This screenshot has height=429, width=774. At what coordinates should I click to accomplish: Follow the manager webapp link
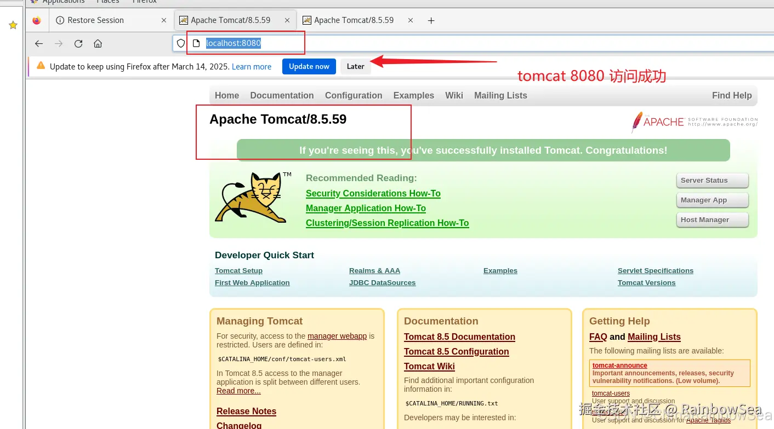[x=337, y=336]
